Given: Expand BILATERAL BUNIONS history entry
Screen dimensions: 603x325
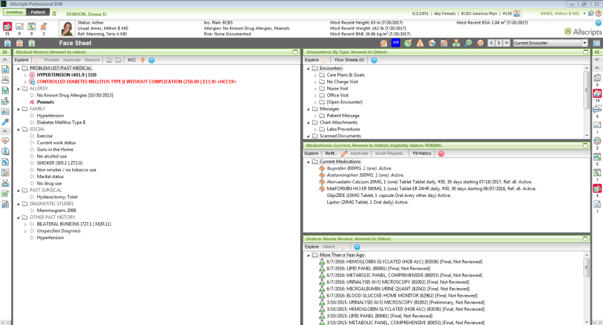Looking at the screenshot, I should [25, 224].
